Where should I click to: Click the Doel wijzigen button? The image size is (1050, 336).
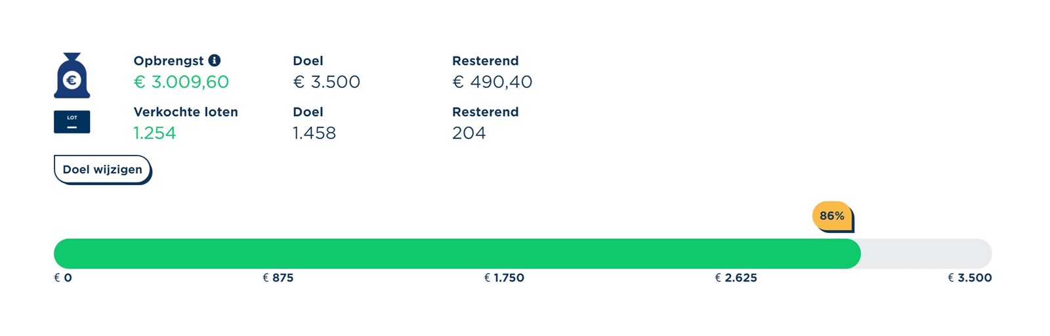(x=102, y=169)
